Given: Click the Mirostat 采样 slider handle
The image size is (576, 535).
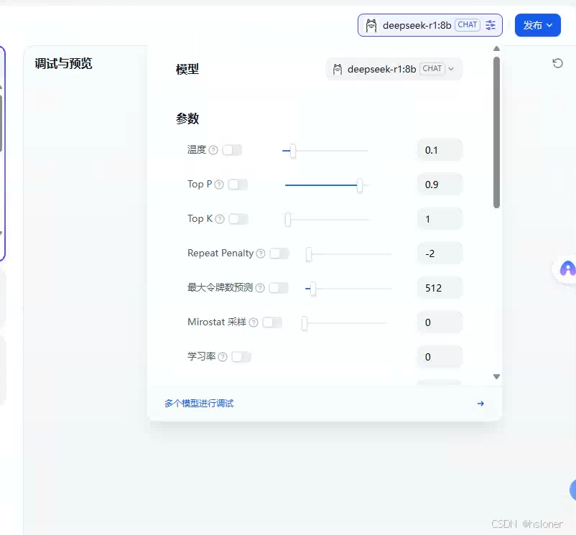Looking at the screenshot, I should click(305, 323).
